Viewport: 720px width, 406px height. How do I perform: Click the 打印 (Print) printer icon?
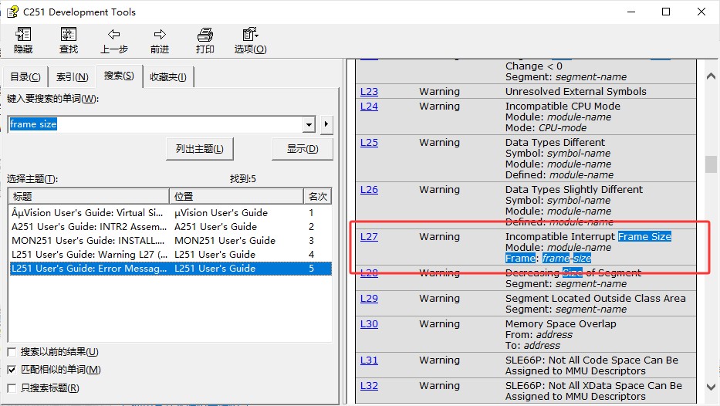point(205,35)
